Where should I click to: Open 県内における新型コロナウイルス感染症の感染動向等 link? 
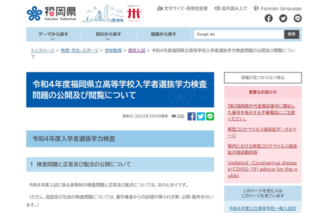[262, 149]
